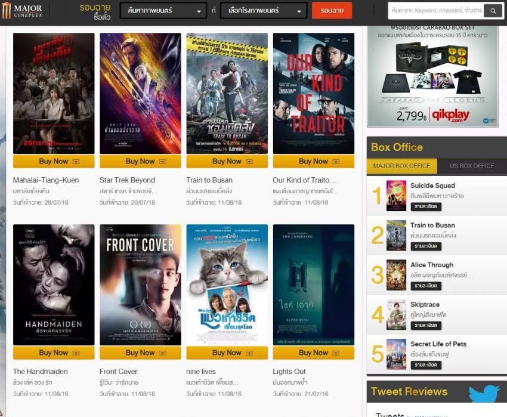
Task: Buy Now for Mahalai-Tiang-Kuen
Action: pyautogui.click(x=54, y=161)
